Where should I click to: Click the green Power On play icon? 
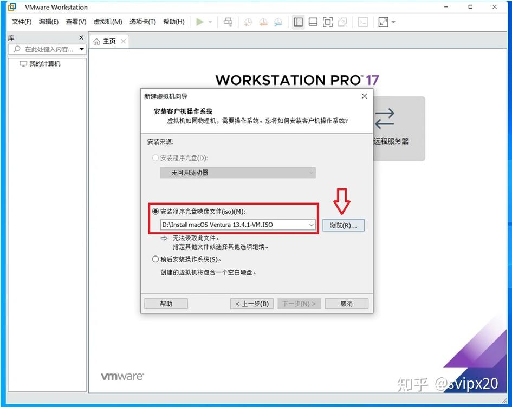pyautogui.click(x=199, y=22)
